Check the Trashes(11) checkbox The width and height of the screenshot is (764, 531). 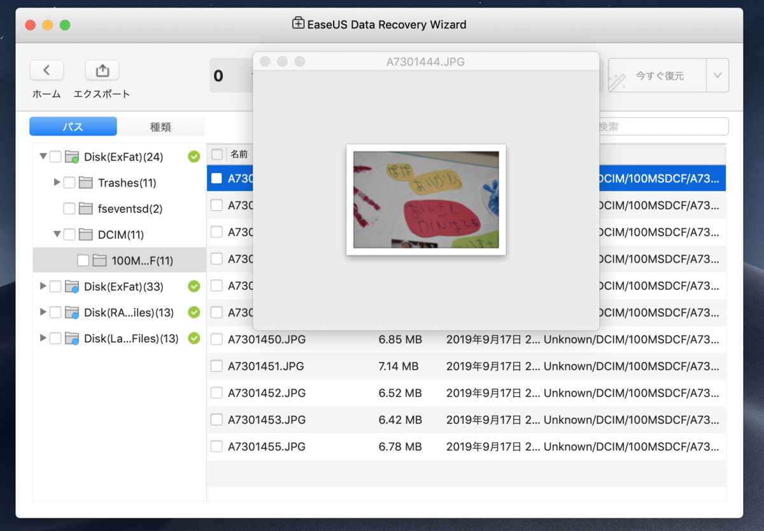69,183
